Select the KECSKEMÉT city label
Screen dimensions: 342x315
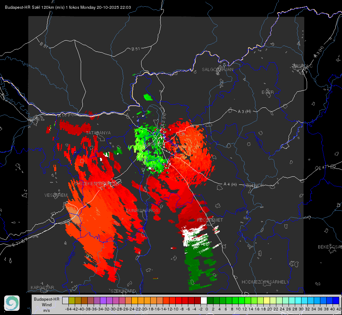pyautogui.click(x=210, y=220)
